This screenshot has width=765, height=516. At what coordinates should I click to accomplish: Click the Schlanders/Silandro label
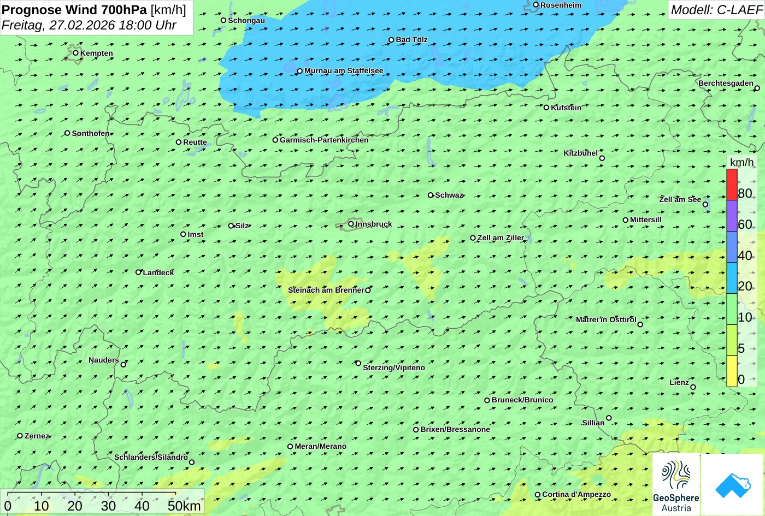pos(151,457)
